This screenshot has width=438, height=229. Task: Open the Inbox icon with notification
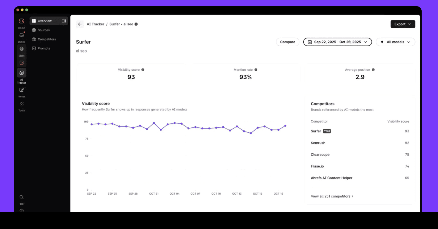click(22, 35)
